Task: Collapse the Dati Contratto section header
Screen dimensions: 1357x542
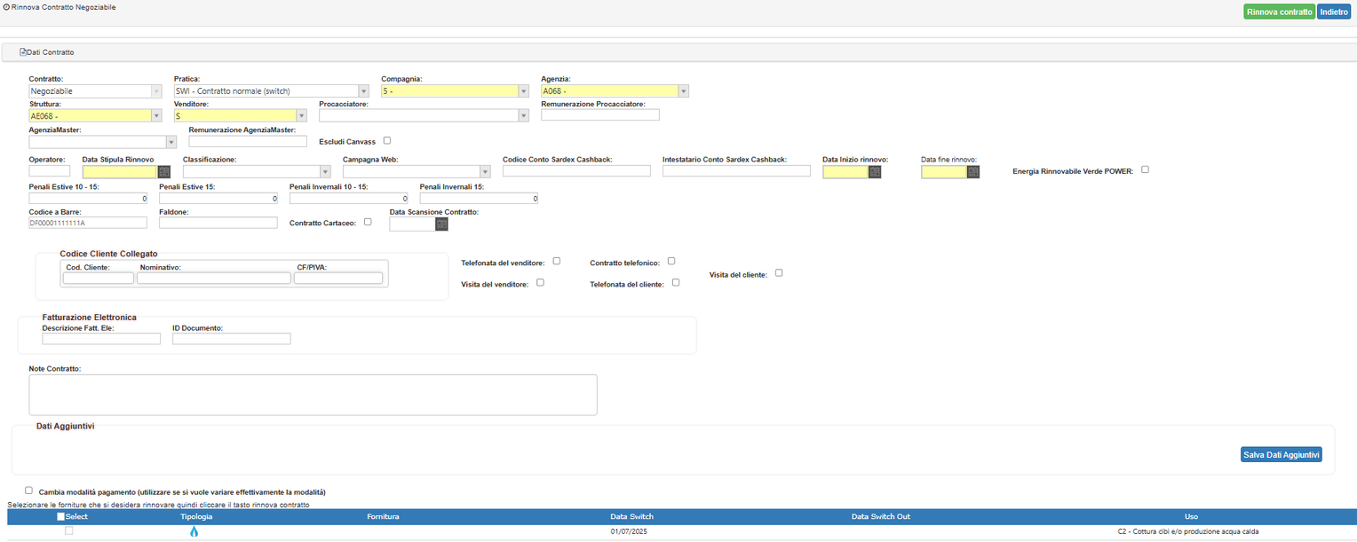Action: 678,53
